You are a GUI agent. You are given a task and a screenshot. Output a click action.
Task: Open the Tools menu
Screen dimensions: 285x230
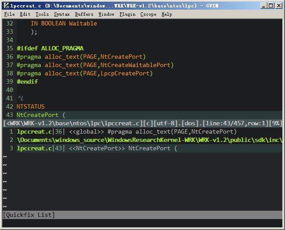pos(42,14)
